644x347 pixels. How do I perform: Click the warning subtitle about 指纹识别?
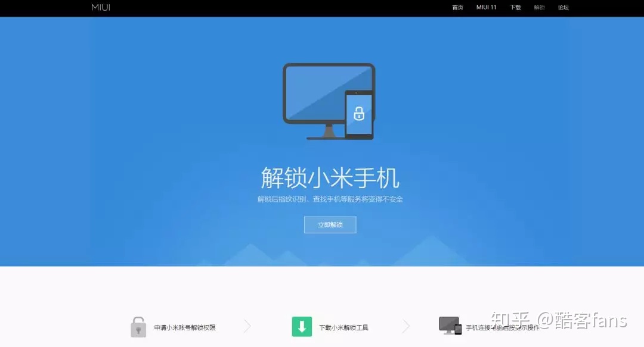[x=330, y=199]
